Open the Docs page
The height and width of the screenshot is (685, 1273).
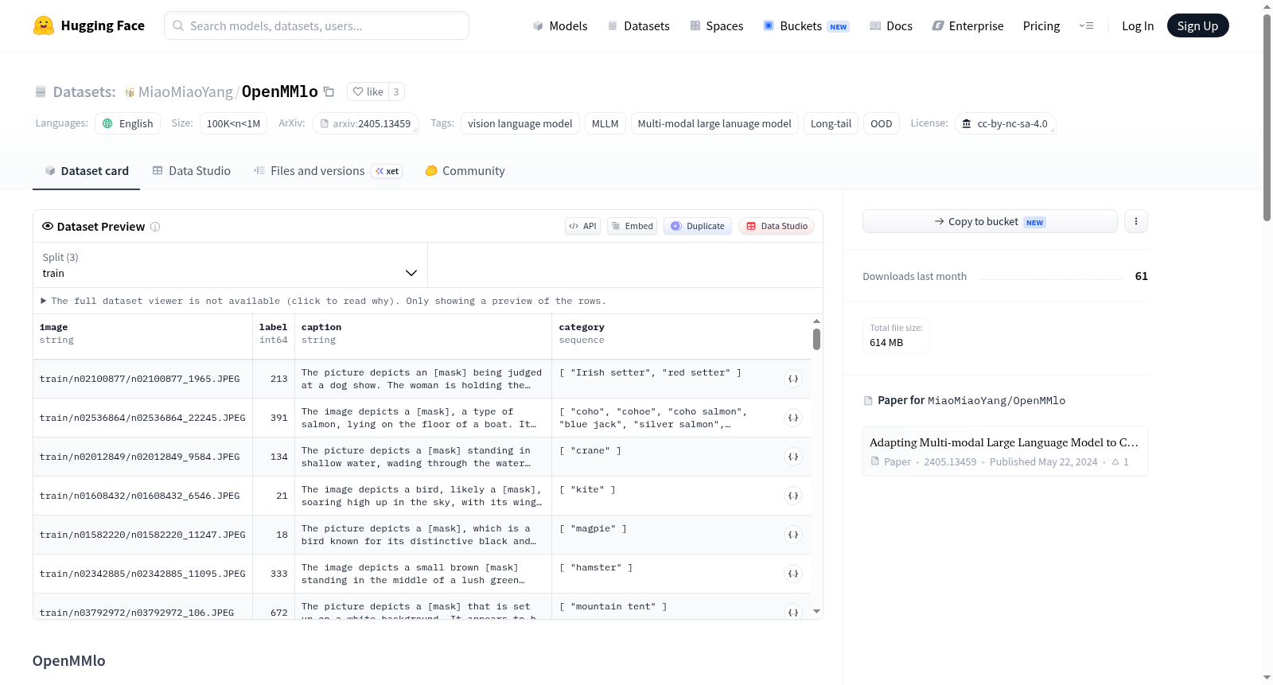(x=891, y=25)
